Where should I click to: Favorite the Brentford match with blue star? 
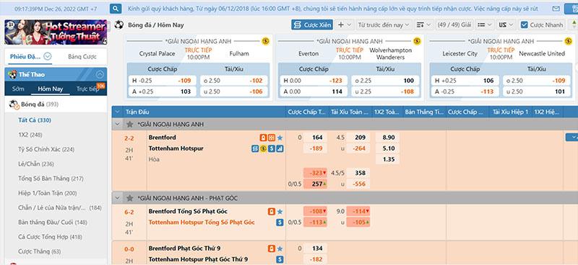(280, 138)
